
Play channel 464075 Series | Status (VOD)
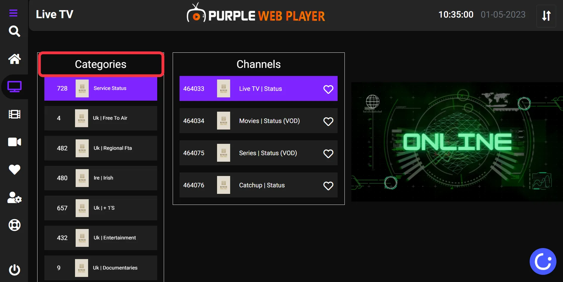click(258, 153)
